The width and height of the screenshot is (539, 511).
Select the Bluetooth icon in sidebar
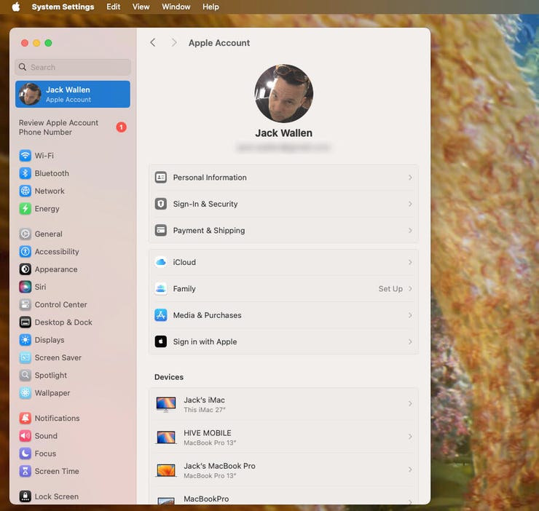pos(25,173)
